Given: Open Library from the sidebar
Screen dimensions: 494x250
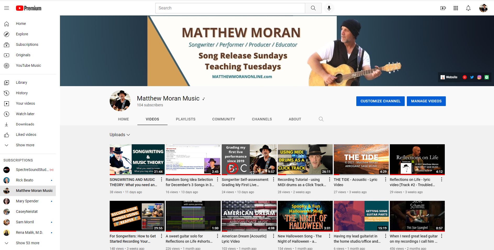Looking at the screenshot, I should (28, 82).
